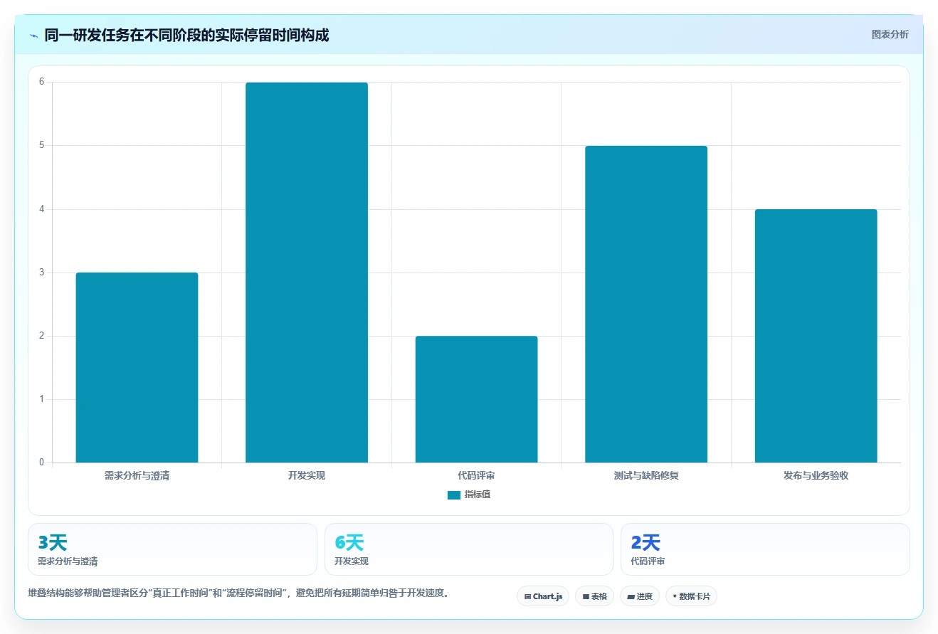
Task: Click the icon inside 进度 chip
Action: [x=631, y=596]
